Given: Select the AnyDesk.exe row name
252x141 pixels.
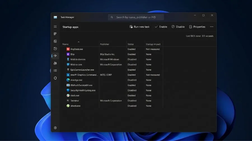Looking at the screenshot, I should click(x=77, y=49).
